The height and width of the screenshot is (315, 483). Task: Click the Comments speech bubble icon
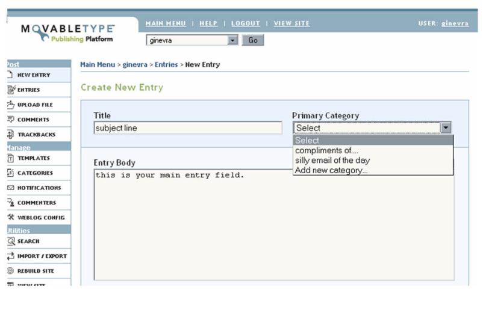[11, 120]
